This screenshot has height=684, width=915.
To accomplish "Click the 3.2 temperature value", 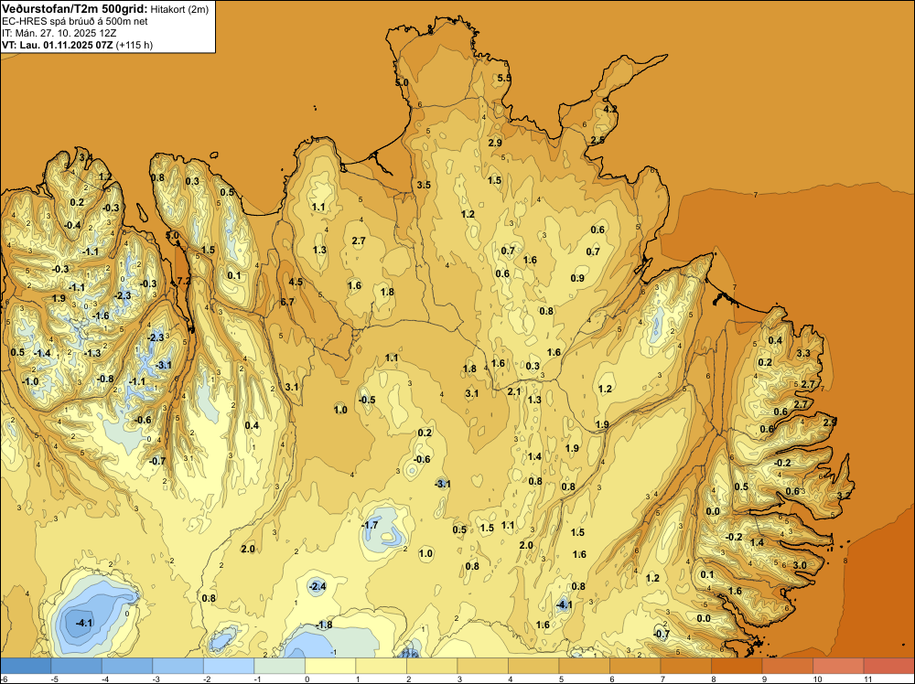I will (844, 495).
